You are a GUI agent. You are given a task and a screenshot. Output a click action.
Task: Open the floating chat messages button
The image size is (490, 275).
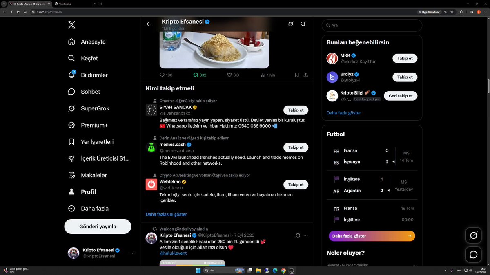pos(474,254)
